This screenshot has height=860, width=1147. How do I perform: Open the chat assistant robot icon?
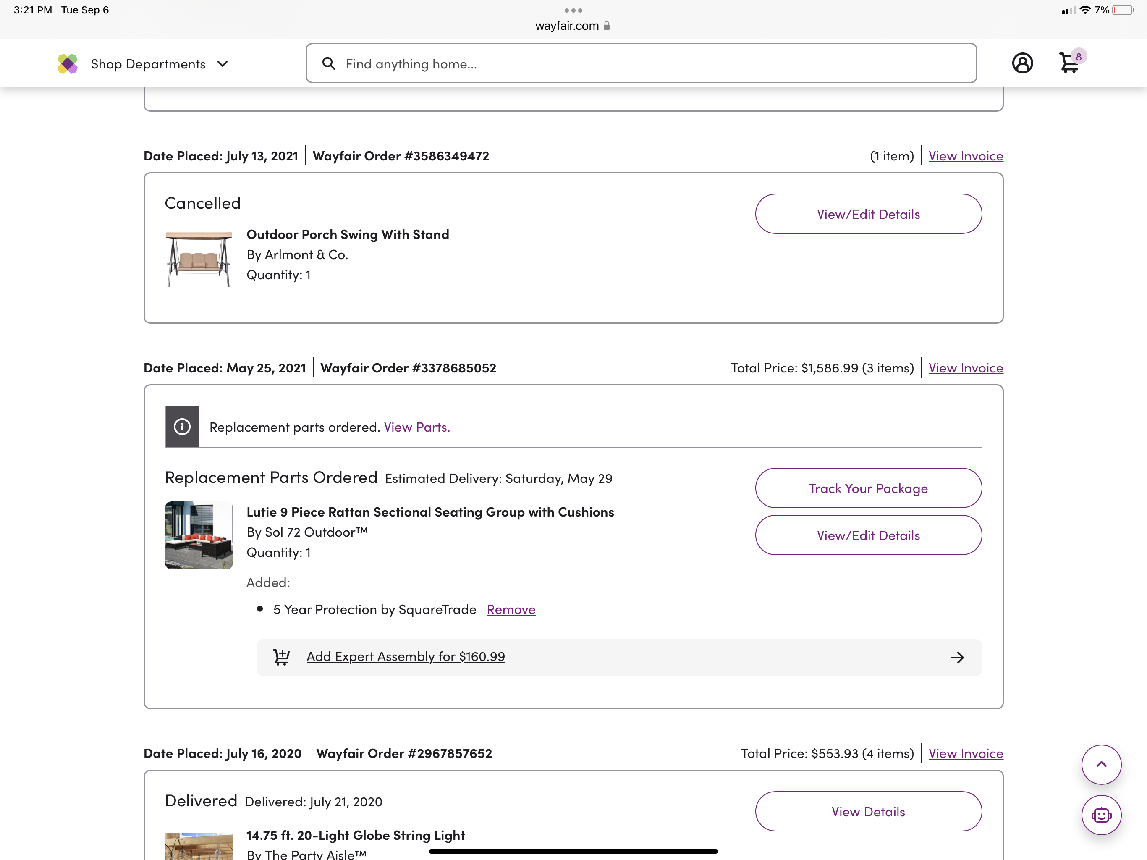1101,815
